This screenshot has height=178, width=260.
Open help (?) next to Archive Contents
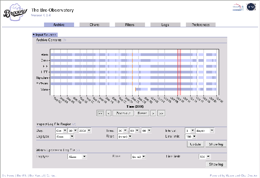(64, 40)
